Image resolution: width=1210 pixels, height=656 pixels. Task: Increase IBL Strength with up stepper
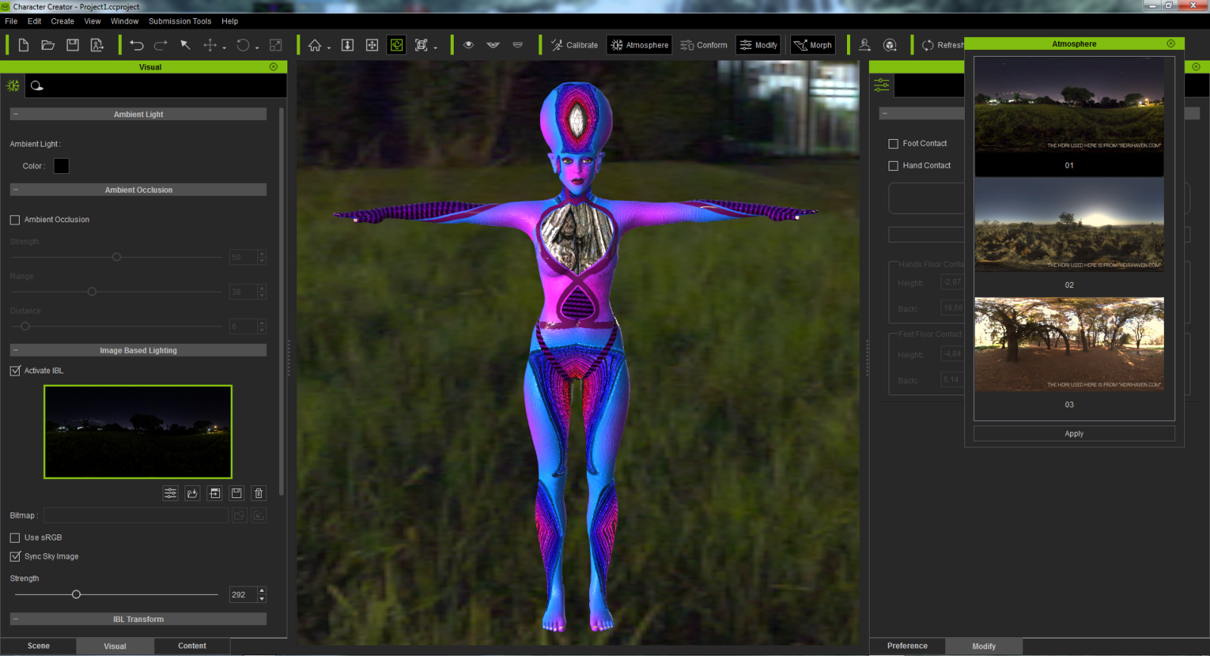coord(262,591)
